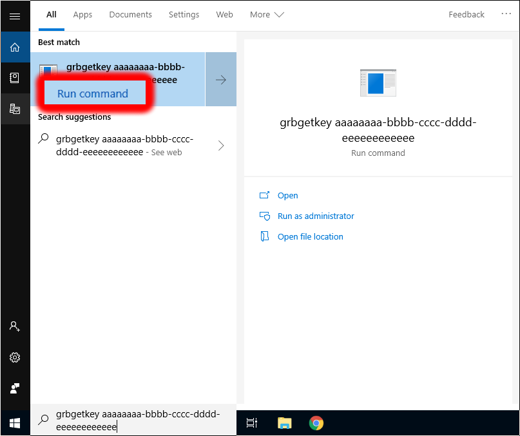Open File Explorer from the taskbar
The image size is (520, 436).
click(284, 423)
